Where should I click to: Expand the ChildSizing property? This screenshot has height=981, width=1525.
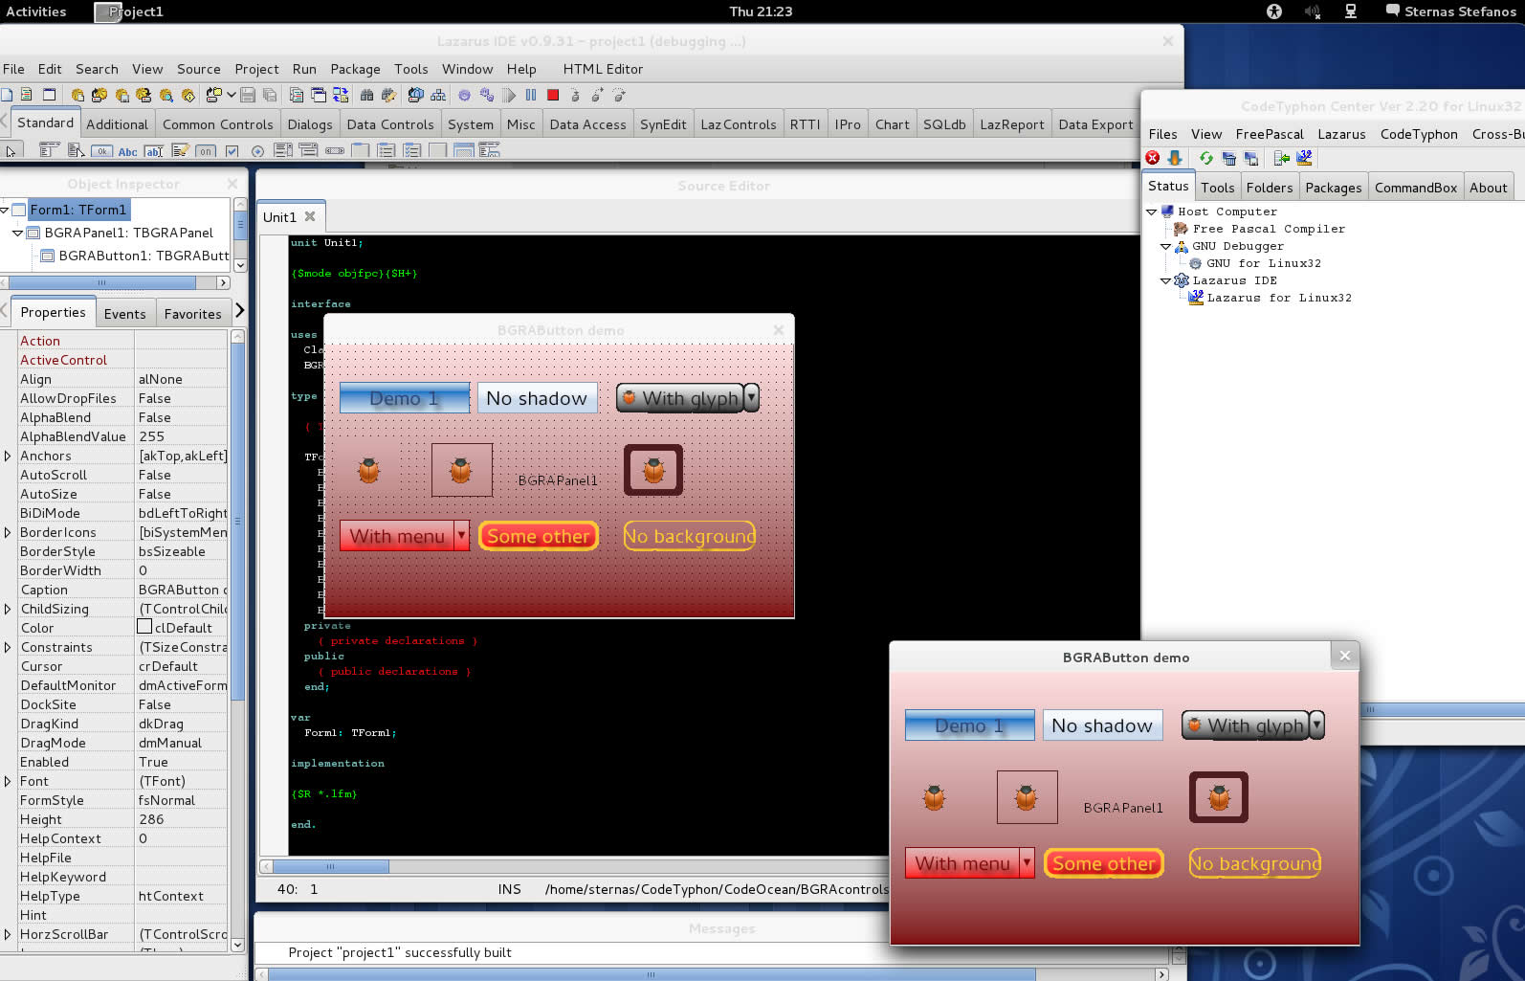[x=8, y=609]
